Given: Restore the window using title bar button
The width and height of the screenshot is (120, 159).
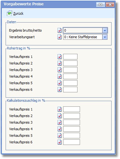Looking at the screenshot, I should 100,4.
